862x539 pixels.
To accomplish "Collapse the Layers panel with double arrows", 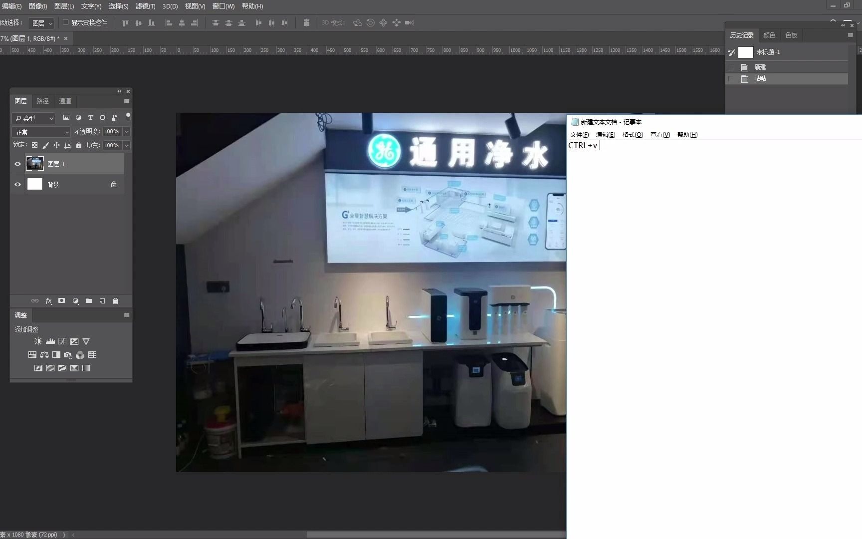I will pyautogui.click(x=119, y=91).
